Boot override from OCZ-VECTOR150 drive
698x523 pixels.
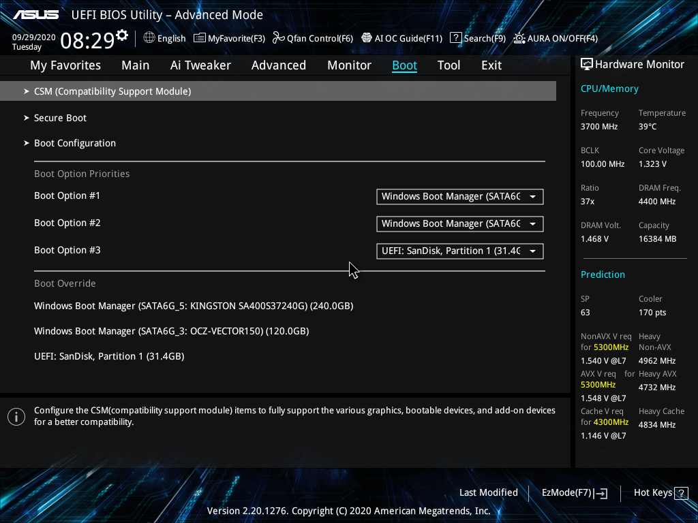(171, 332)
